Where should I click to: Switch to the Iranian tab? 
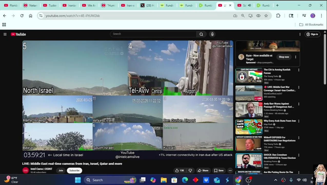pos(70,5)
